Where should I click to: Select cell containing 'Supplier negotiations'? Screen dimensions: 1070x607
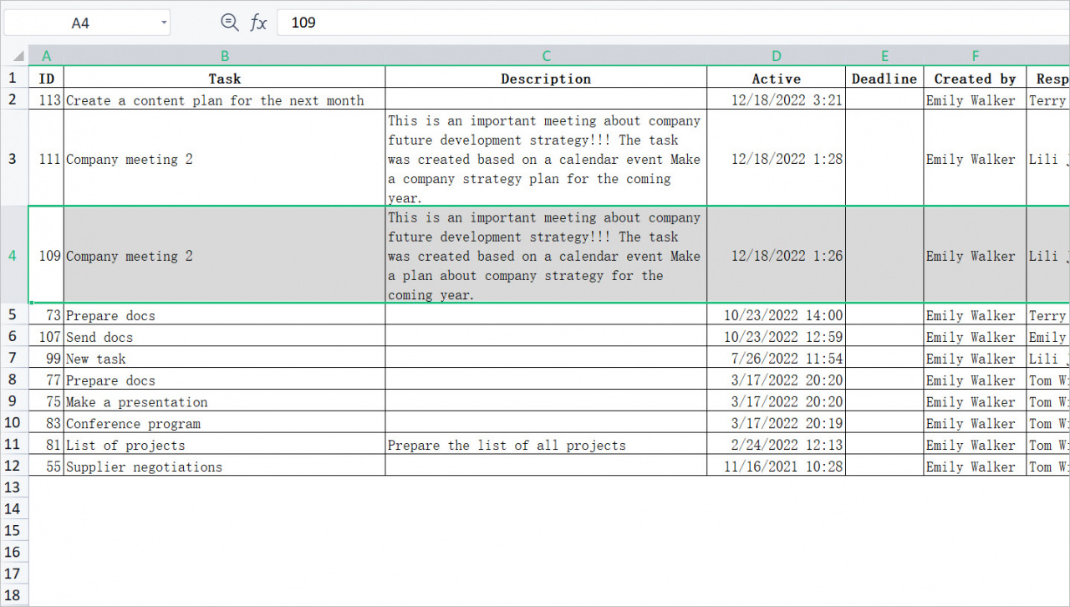(x=224, y=467)
